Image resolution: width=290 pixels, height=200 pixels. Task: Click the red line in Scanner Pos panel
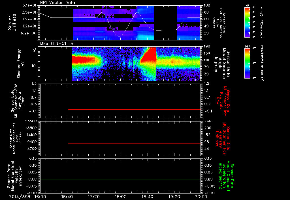(135, 144)
